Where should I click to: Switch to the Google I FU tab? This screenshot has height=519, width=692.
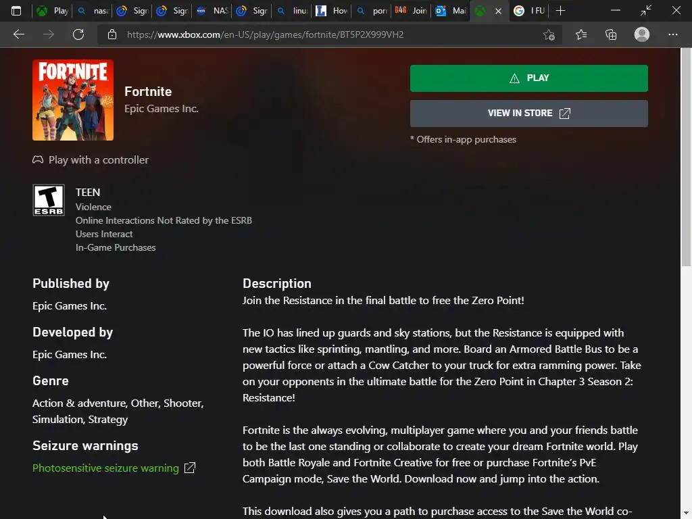tap(529, 11)
